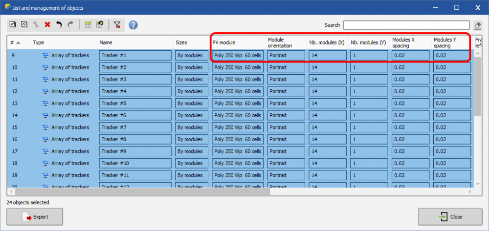Click the select all objects icon
Screen dimensions: 489x231
tap(13, 24)
